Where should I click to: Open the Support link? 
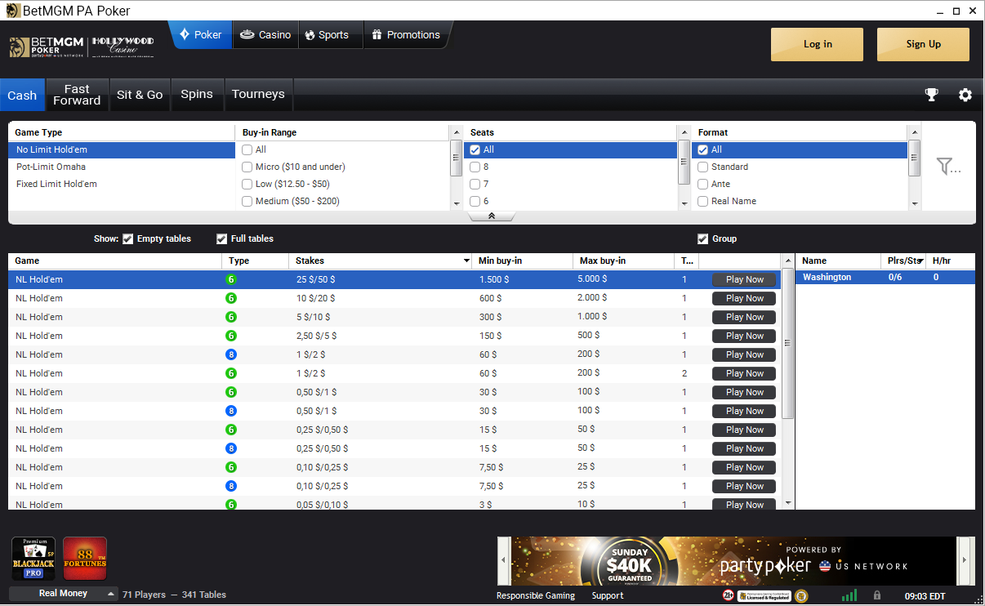[608, 595]
